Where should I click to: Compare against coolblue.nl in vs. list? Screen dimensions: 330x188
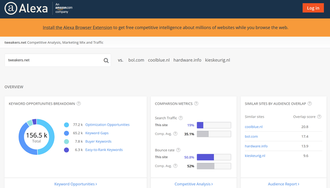pyautogui.click(x=158, y=60)
